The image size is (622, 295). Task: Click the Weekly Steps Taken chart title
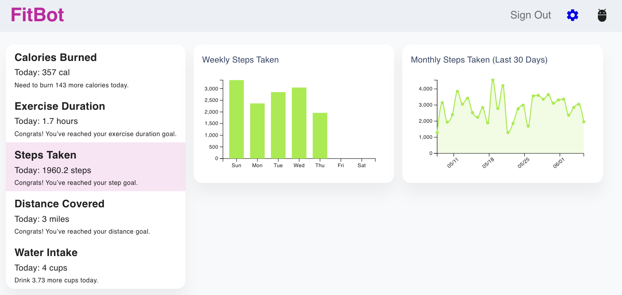241,60
